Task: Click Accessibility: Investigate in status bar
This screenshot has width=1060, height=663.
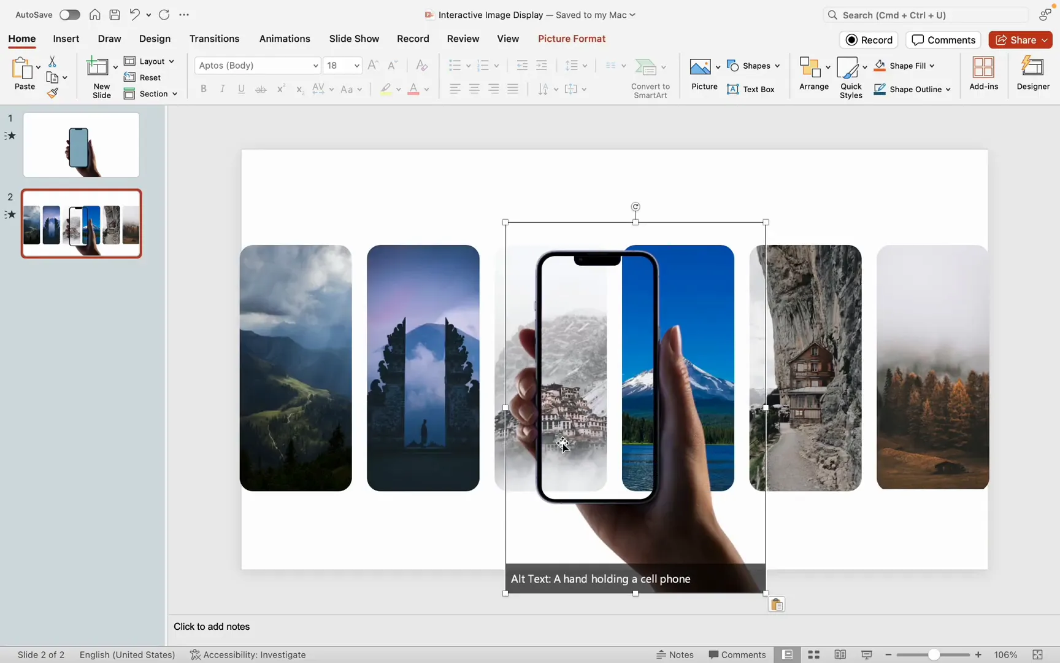Action: (248, 655)
